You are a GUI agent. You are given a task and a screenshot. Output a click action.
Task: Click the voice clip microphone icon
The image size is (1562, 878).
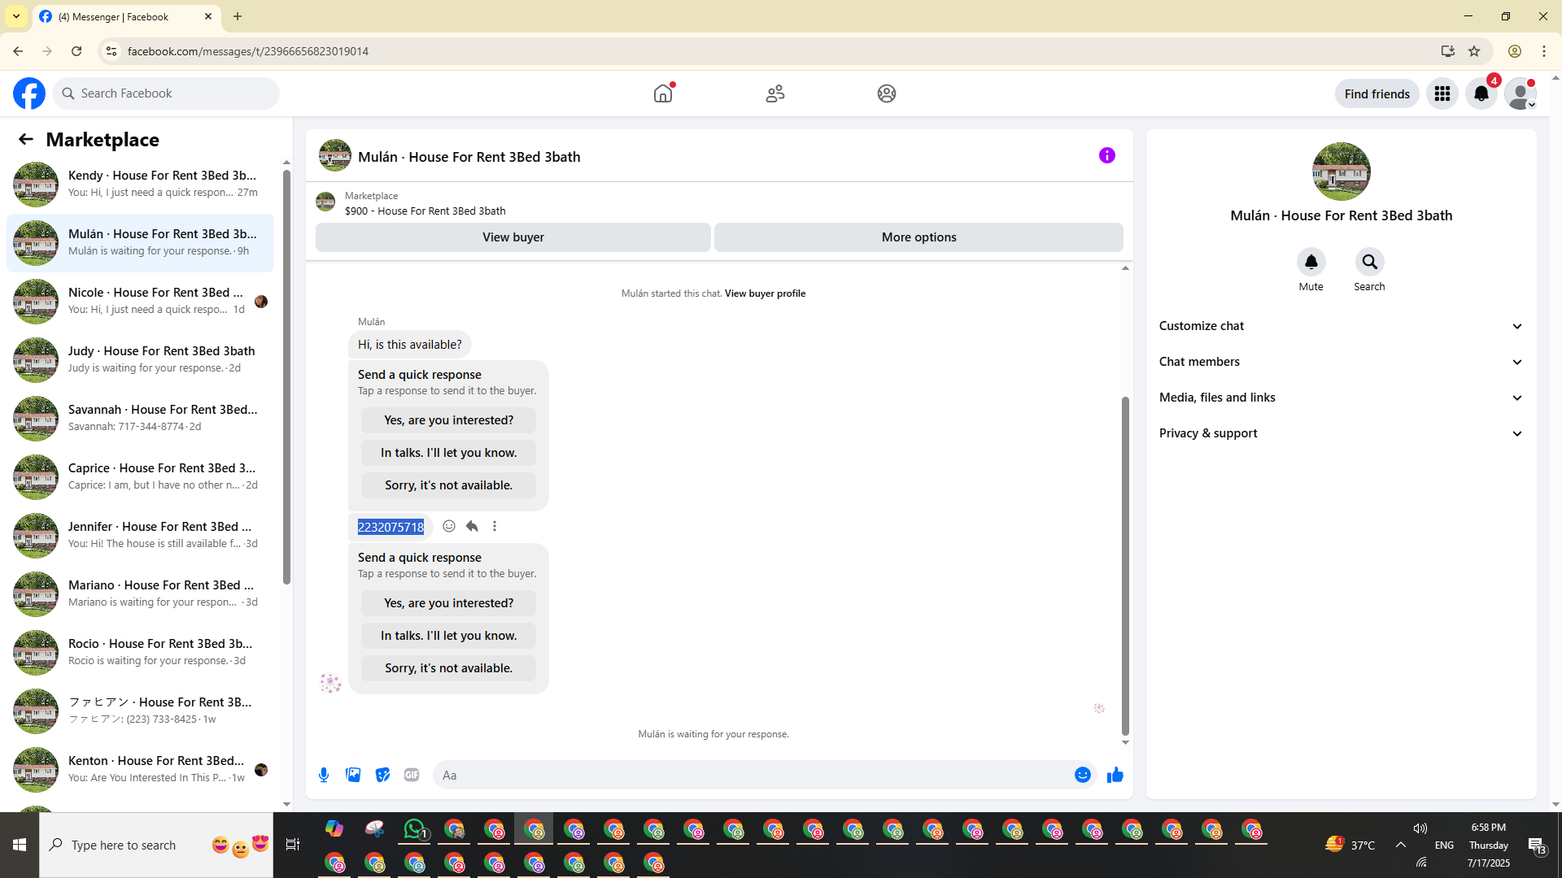[x=324, y=775]
